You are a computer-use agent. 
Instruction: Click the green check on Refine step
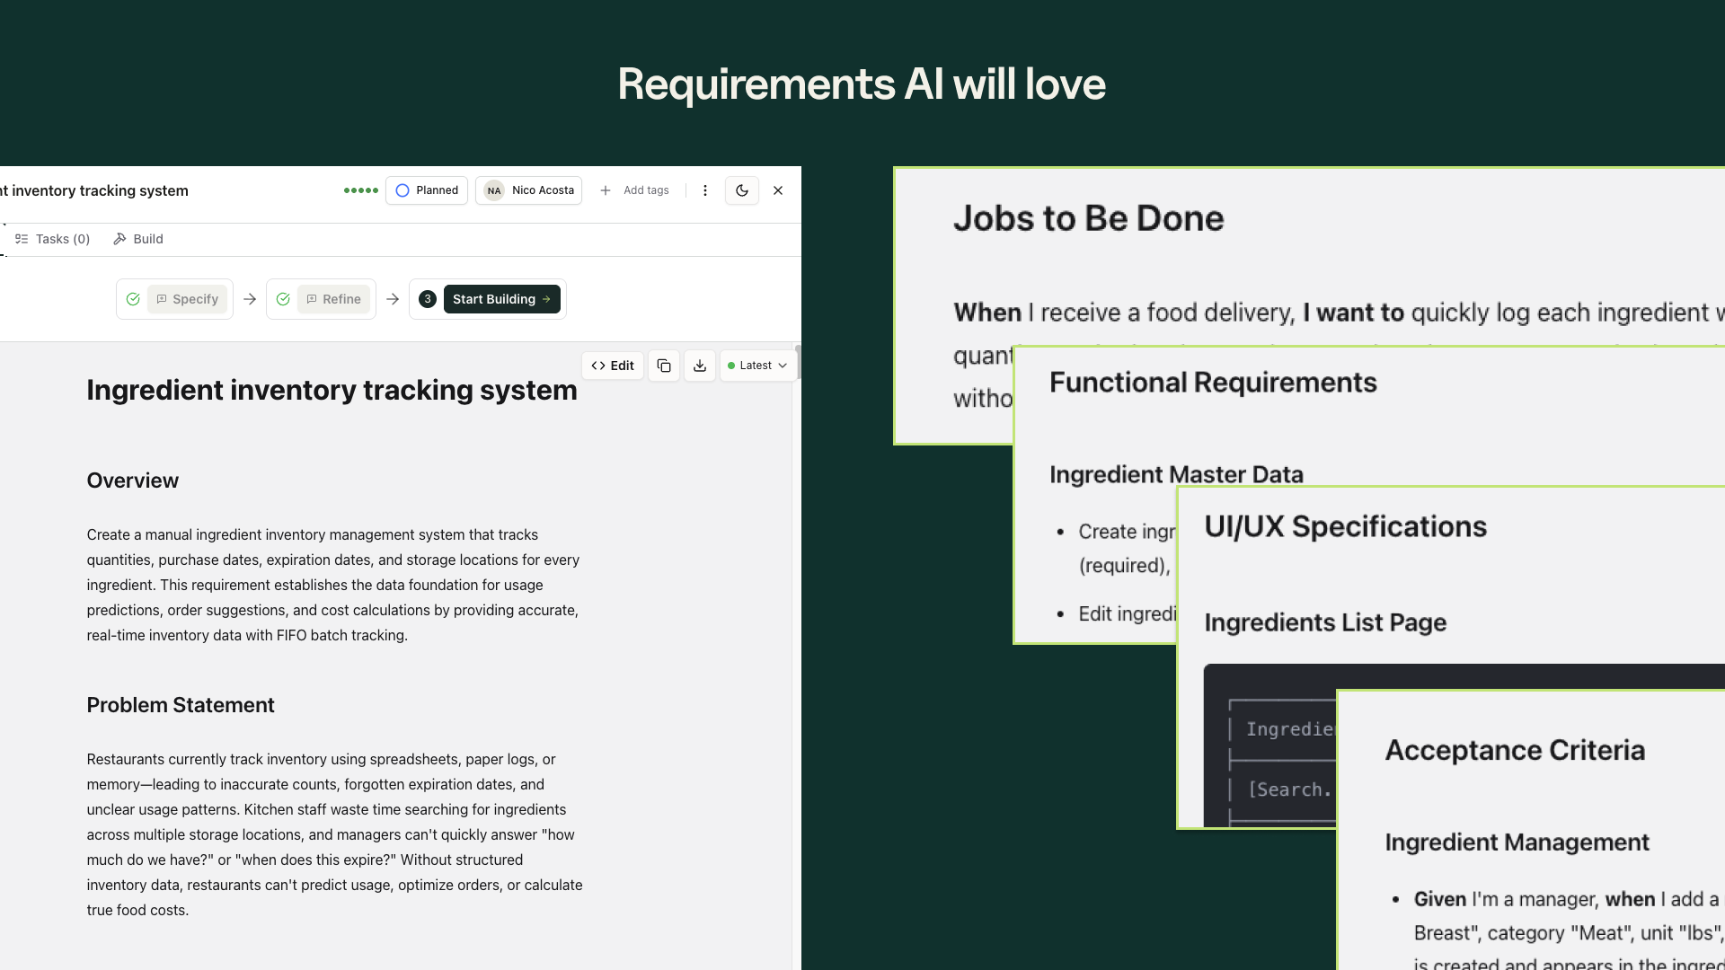click(x=283, y=299)
